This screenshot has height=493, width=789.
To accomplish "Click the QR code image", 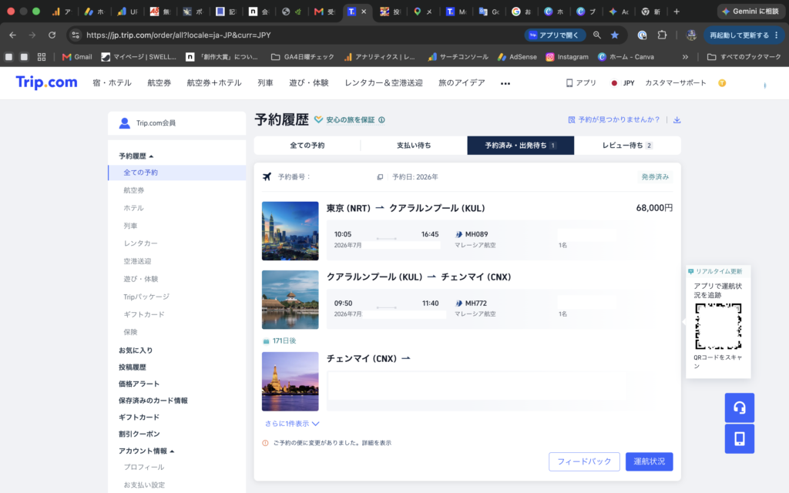I will tap(718, 327).
